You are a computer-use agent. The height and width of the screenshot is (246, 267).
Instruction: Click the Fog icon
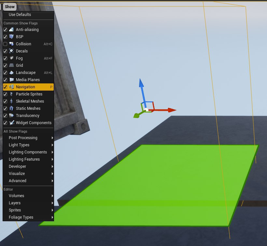11,58
